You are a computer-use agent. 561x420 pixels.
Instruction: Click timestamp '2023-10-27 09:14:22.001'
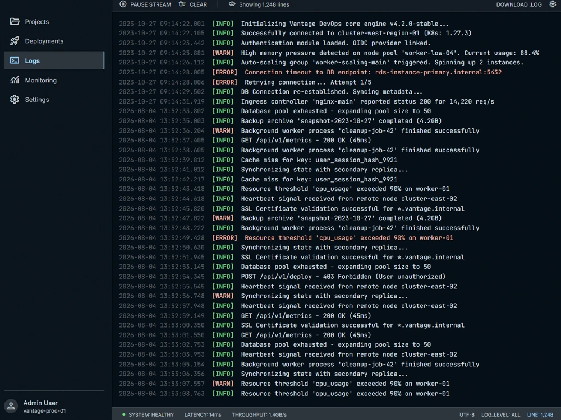[x=162, y=24]
